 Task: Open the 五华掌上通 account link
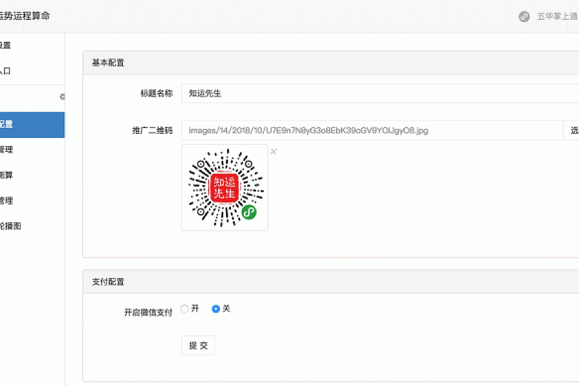[x=557, y=16]
